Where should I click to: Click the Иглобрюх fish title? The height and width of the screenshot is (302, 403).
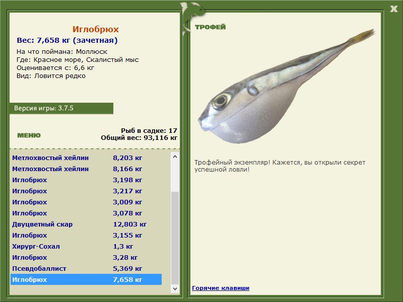95,29
